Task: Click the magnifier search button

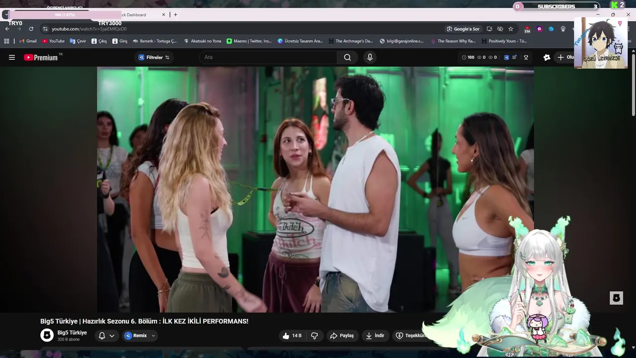Action: [x=347, y=57]
